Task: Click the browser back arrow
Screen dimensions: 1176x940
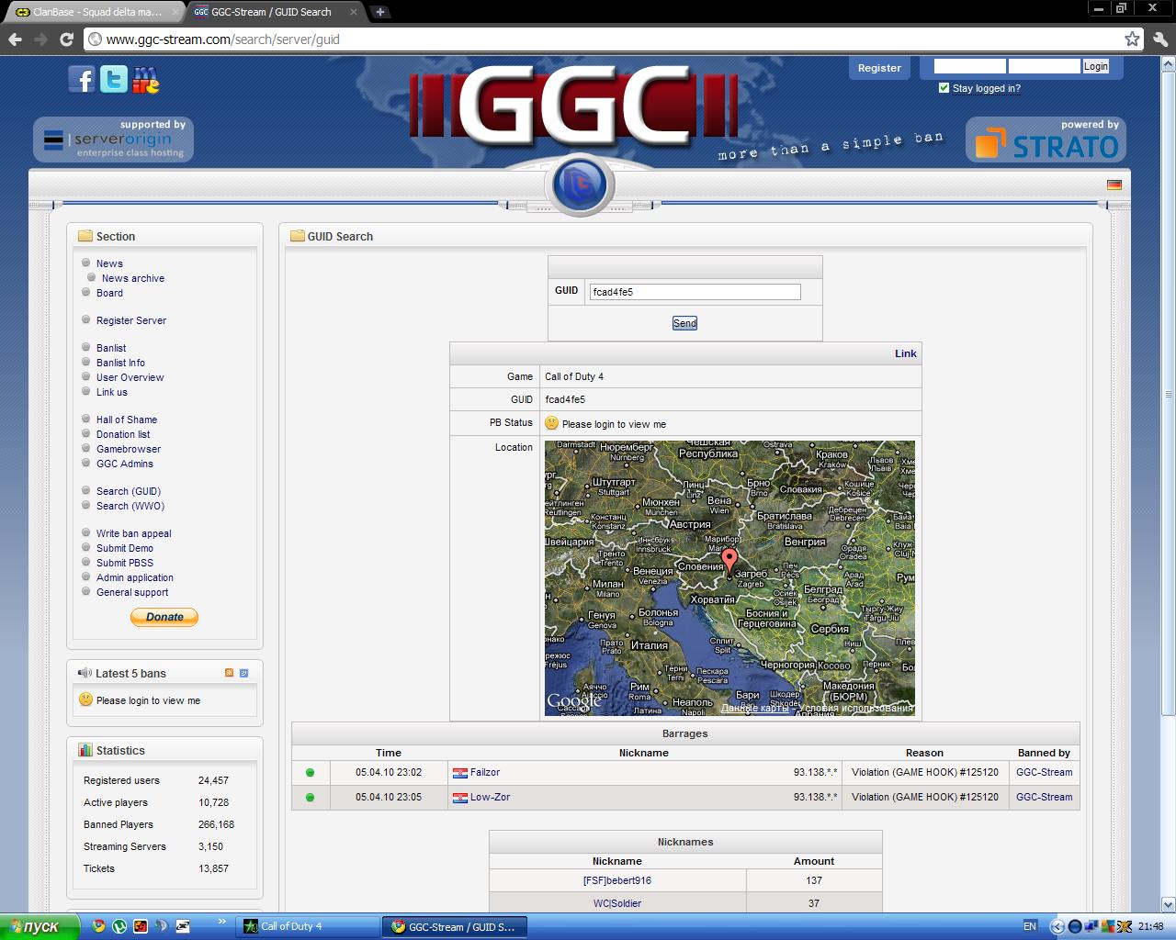Action: click(x=15, y=39)
